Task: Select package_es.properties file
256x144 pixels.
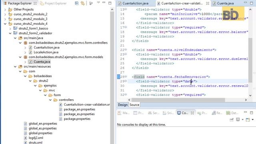Action: pos(79,114)
